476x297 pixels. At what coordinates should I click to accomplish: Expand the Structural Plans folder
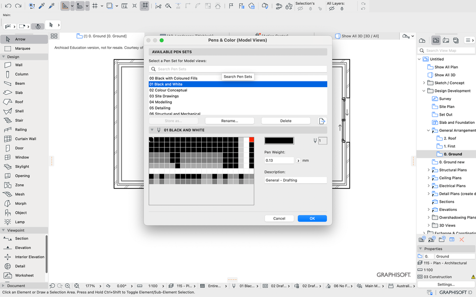(x=429, y=170)
